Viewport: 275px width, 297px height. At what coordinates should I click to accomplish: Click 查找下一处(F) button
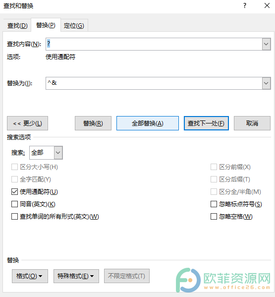click(x=206, y=123)
